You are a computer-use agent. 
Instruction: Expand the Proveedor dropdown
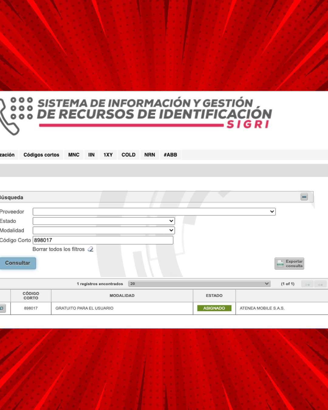[154, 212]
